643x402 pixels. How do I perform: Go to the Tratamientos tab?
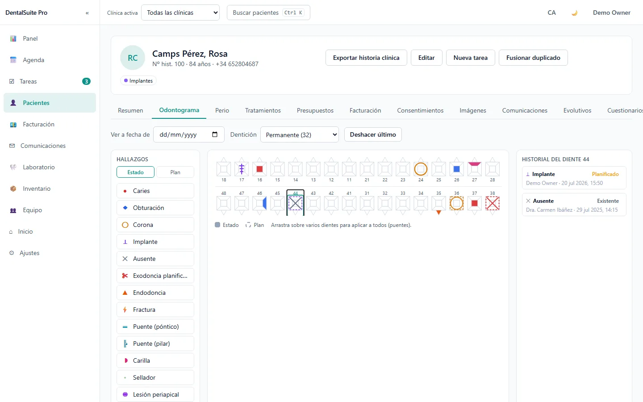[263, 110]
